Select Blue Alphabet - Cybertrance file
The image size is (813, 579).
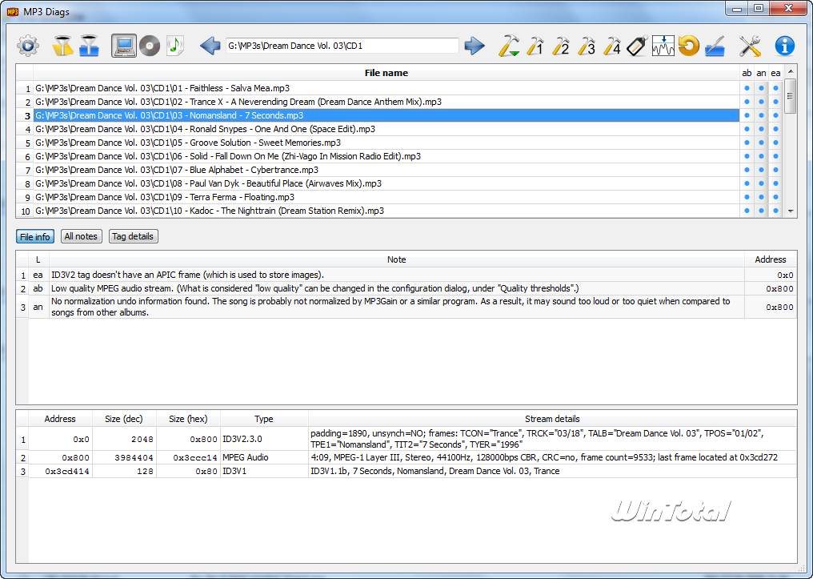click(386, 170)
